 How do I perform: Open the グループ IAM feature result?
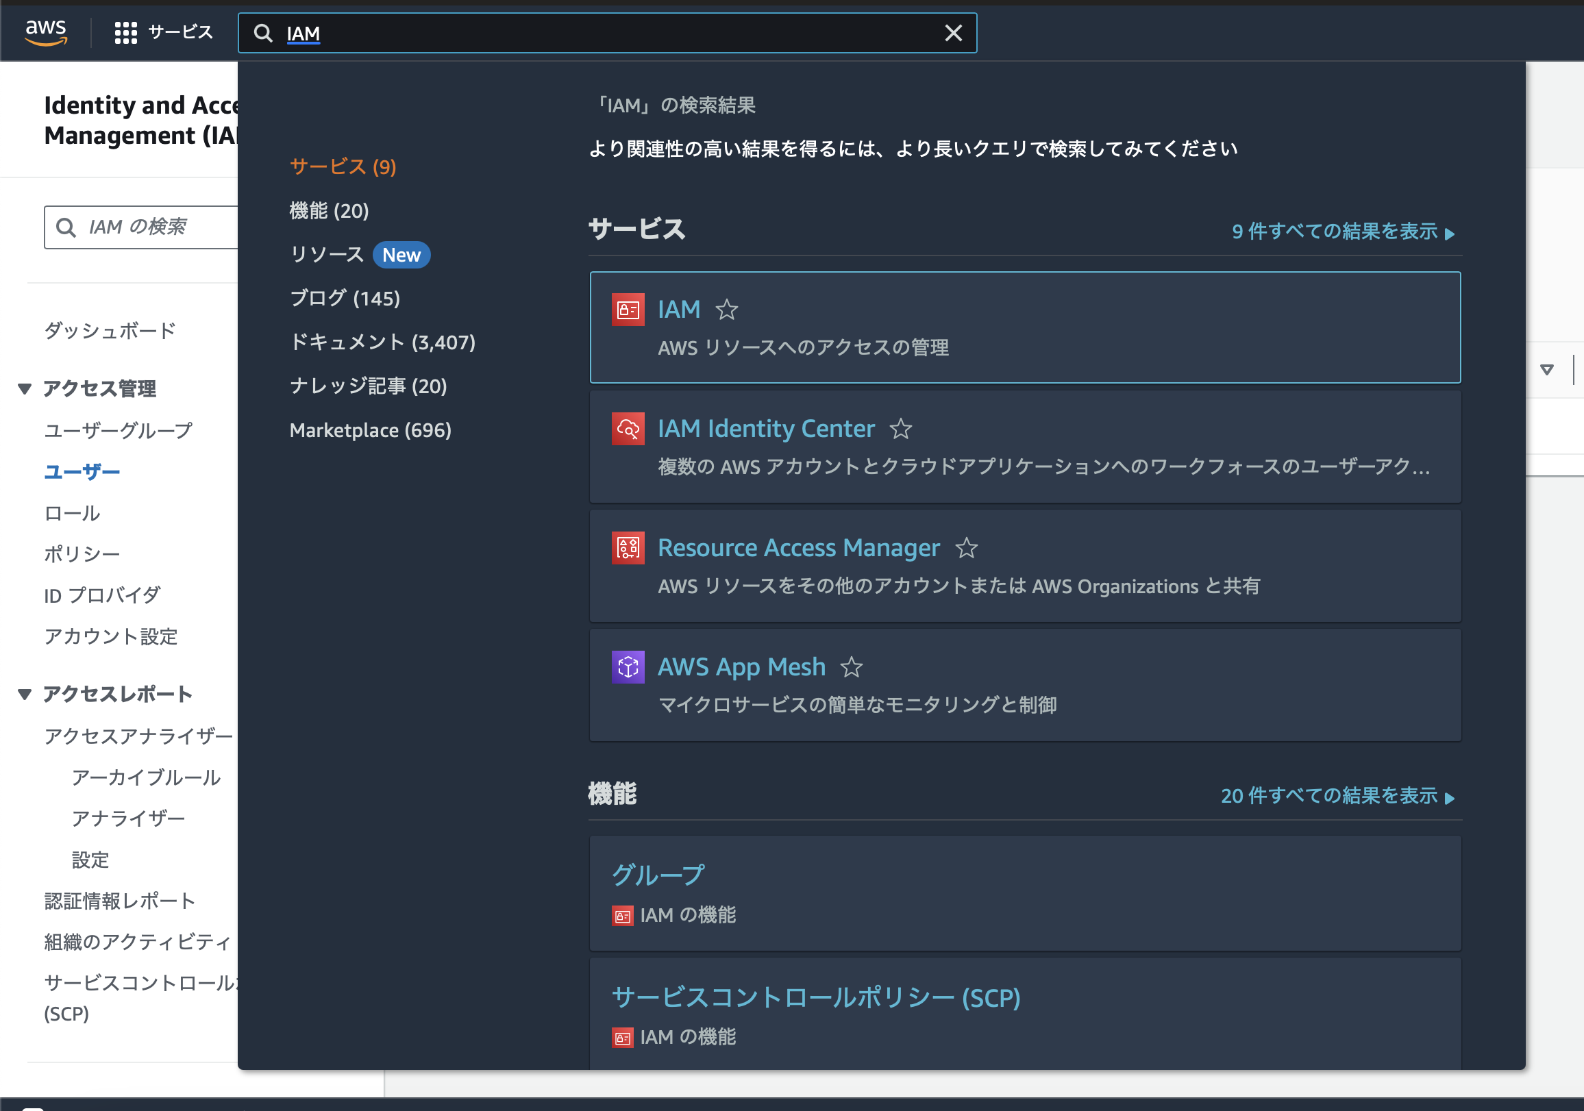[658, 875]
